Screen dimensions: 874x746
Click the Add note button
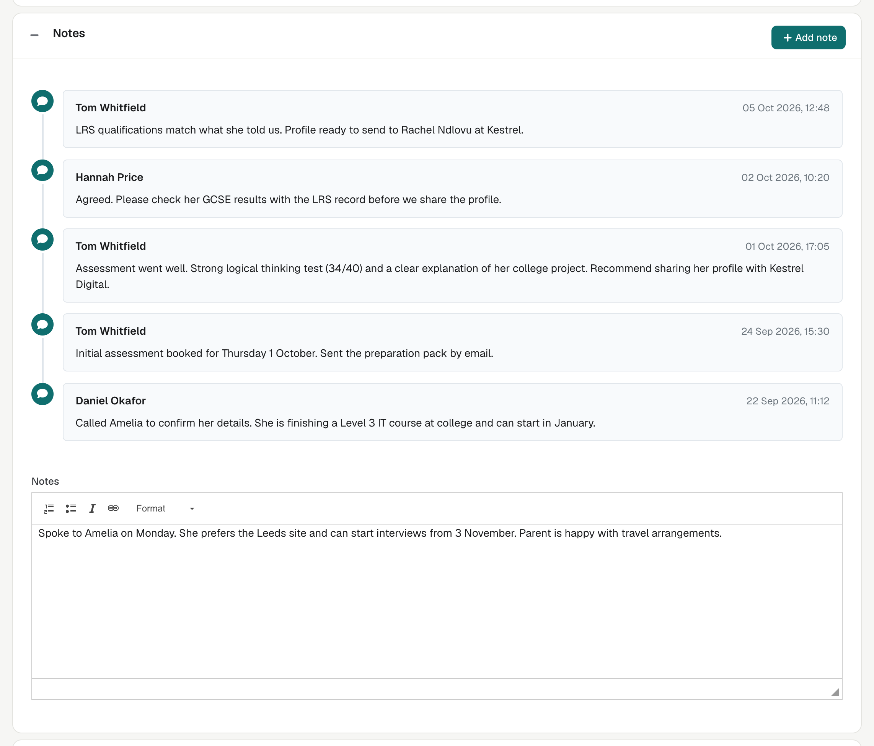pos(808,37)
